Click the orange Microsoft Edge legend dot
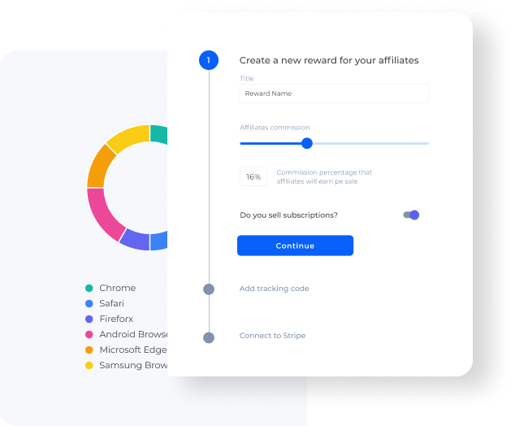This screenshot has height=426, width=515. (x=89, y=350)
